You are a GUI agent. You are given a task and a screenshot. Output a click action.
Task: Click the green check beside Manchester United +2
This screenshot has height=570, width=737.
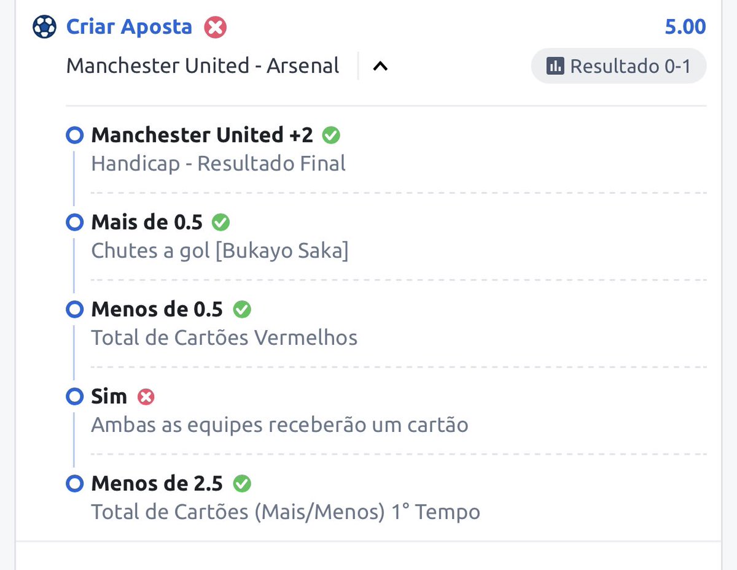pos(331,135)
